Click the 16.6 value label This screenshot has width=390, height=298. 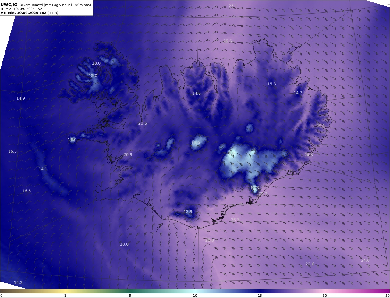click(27, 191)
